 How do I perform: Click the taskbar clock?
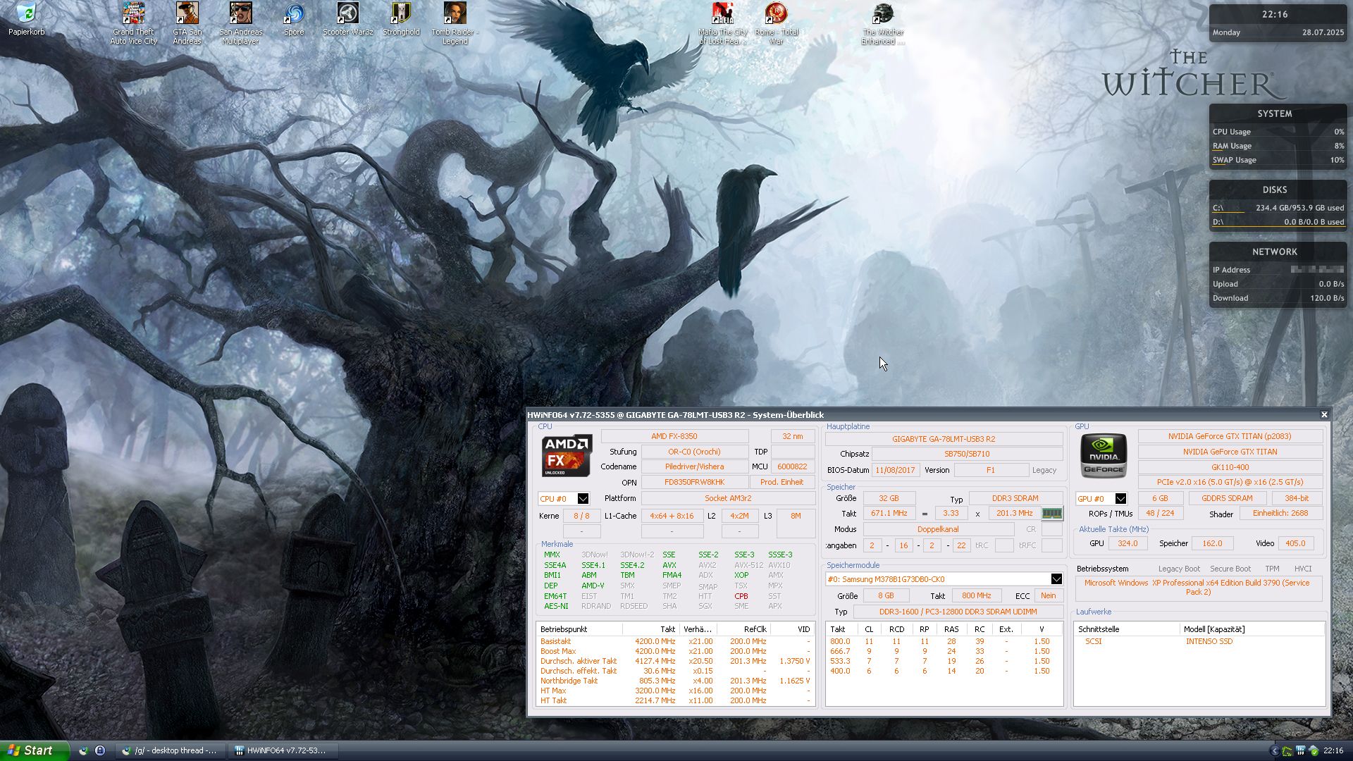1333,751
